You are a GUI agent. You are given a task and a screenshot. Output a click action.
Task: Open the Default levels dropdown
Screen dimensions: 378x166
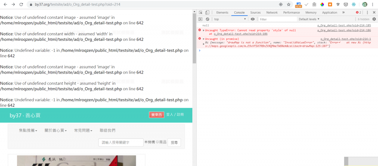click(309, 19)
